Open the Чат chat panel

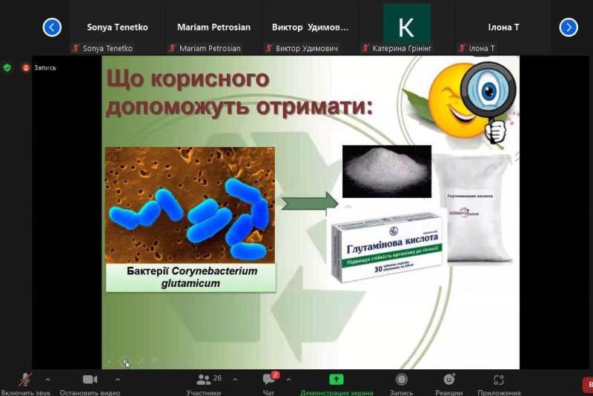coord(268,384)
